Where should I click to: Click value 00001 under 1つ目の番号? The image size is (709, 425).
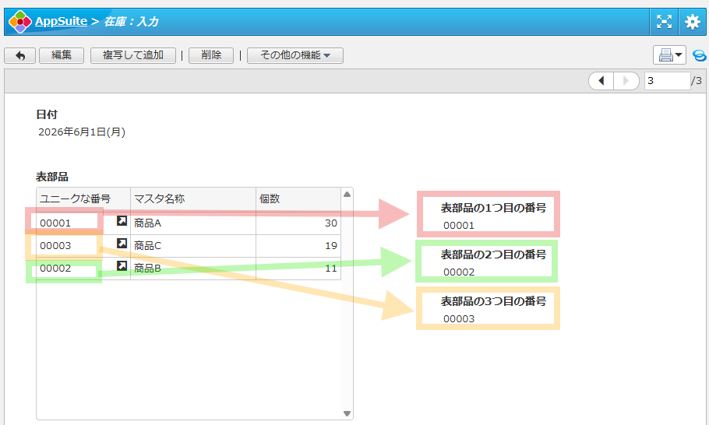459,226
